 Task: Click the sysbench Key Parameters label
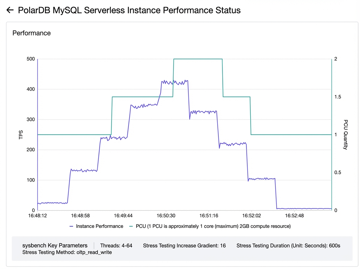pyautogui.click(x=55, y=246)
